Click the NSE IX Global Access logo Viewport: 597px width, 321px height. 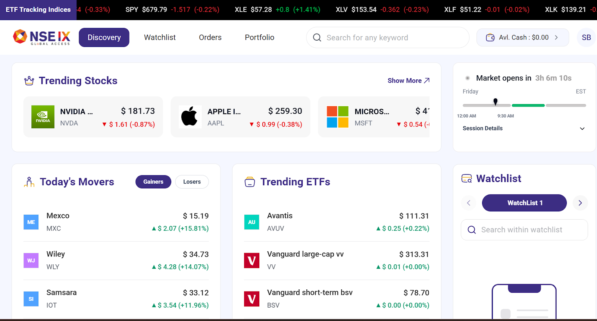41,37
